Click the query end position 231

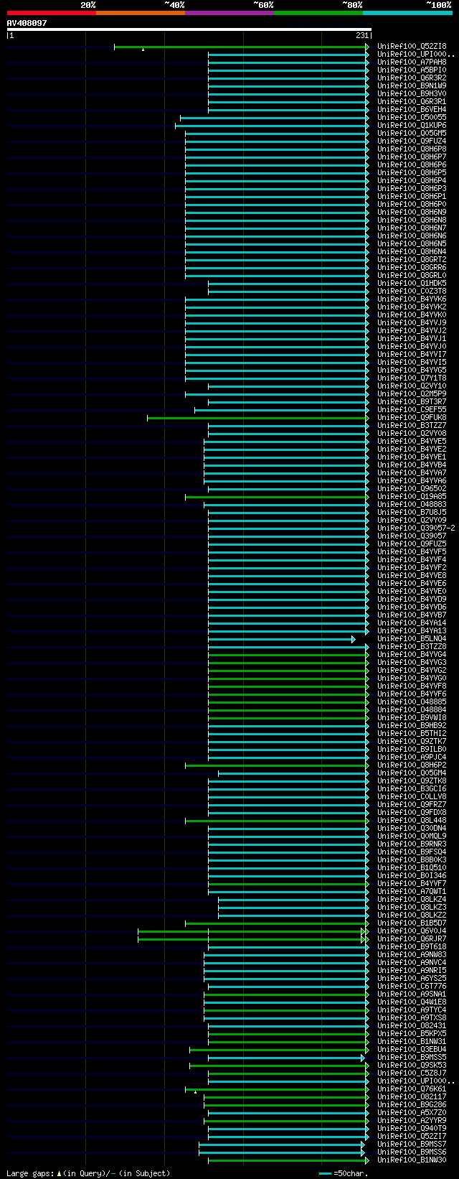tap(361, 35)
